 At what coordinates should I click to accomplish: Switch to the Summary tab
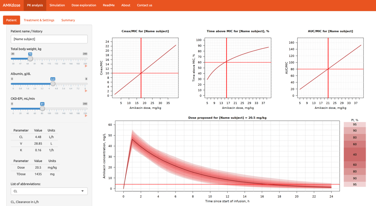pyautogui.click(x=68, y=20)
